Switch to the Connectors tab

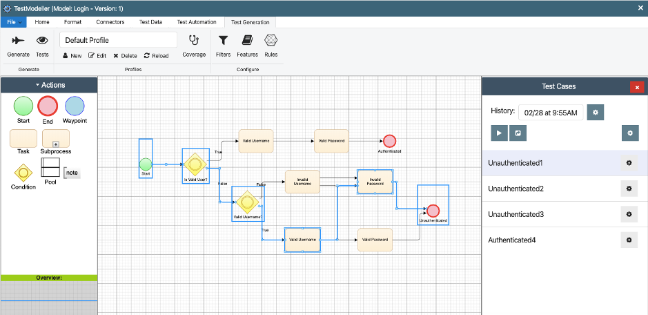pos(110,22)
